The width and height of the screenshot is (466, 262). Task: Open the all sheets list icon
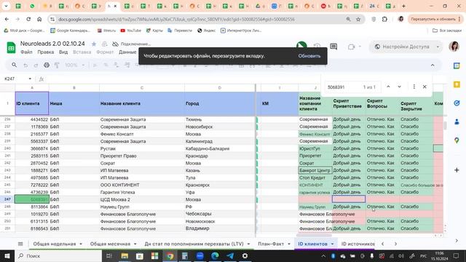[20, 244]
